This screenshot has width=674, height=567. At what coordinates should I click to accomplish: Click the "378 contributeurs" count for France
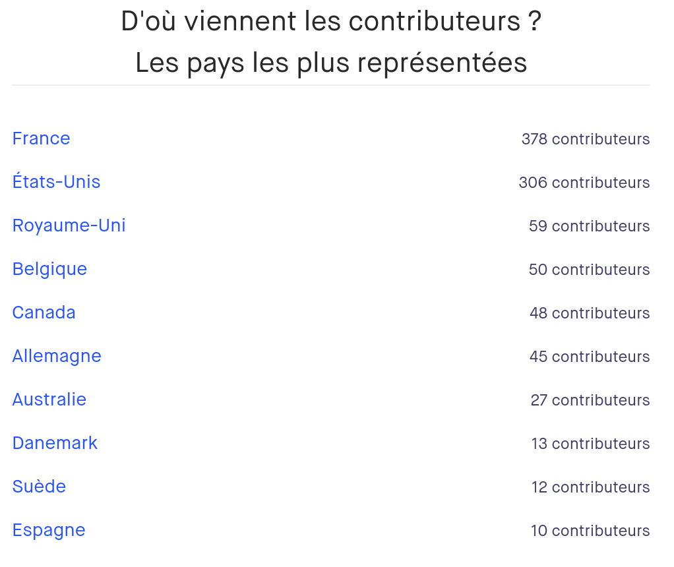(x=585, y=139)
